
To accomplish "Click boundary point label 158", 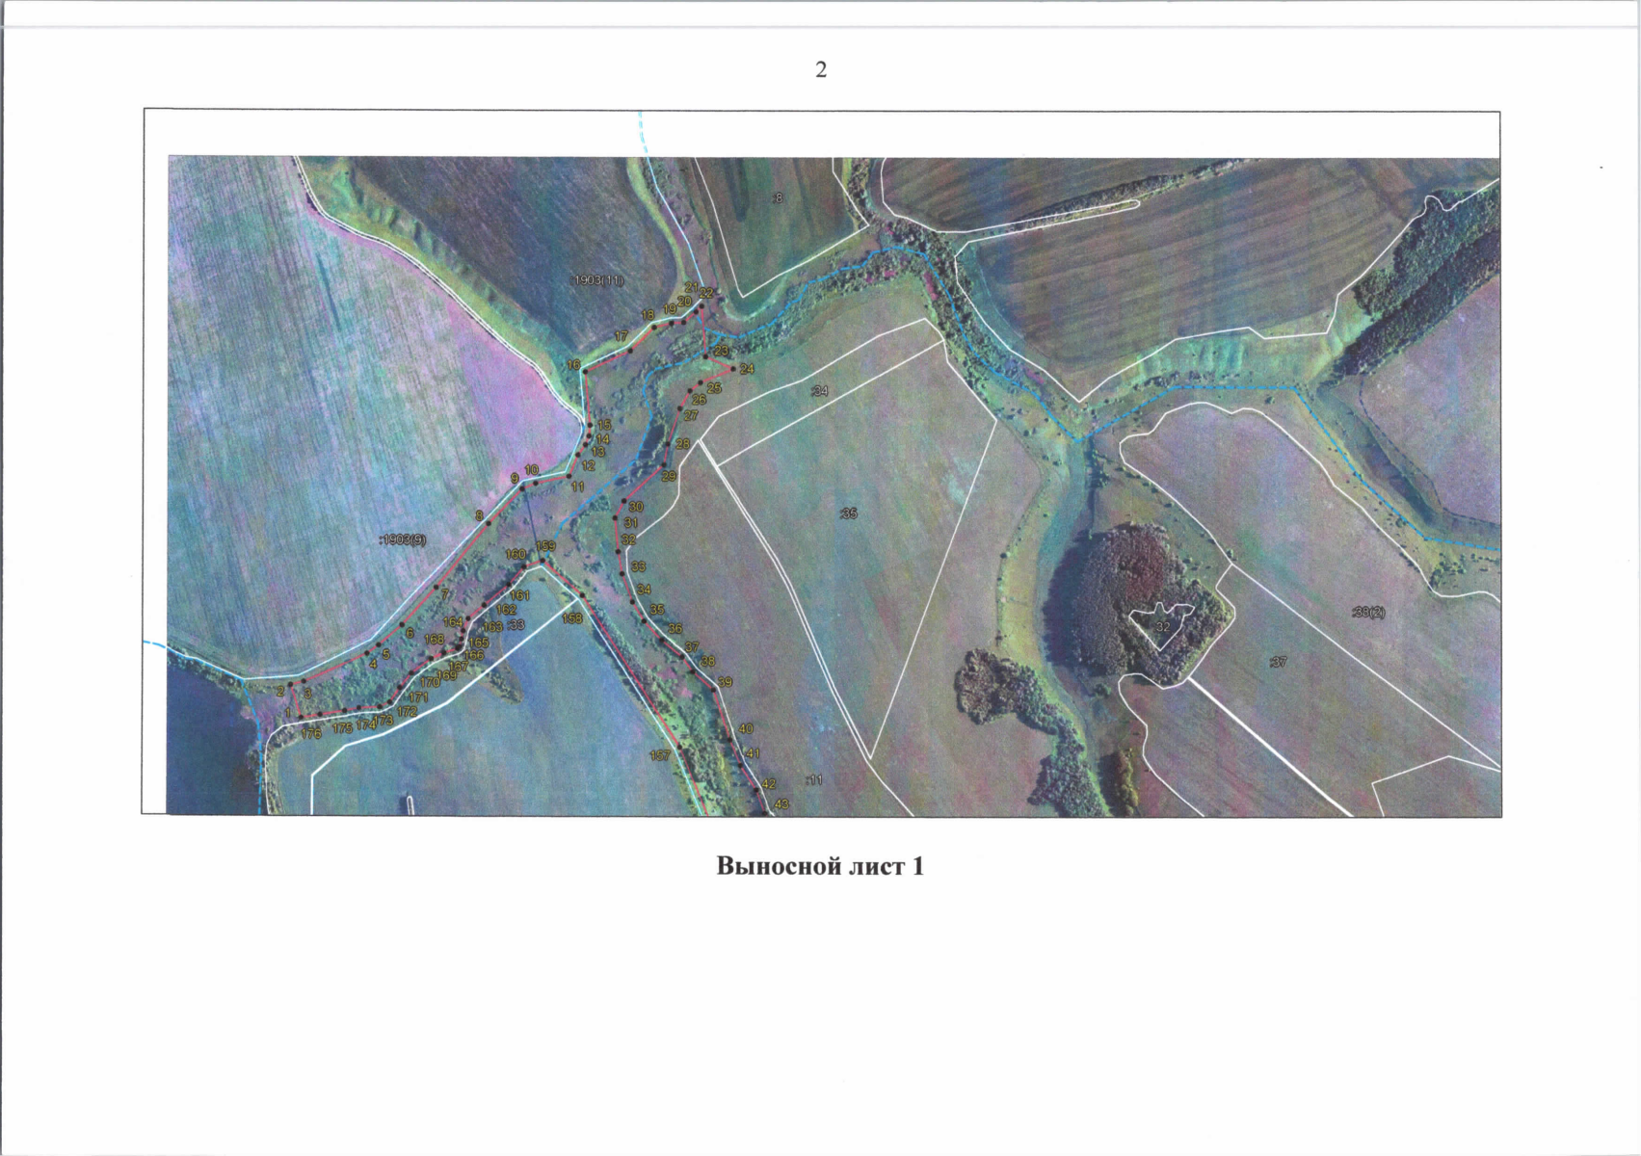I will click(x=572, y=618).
